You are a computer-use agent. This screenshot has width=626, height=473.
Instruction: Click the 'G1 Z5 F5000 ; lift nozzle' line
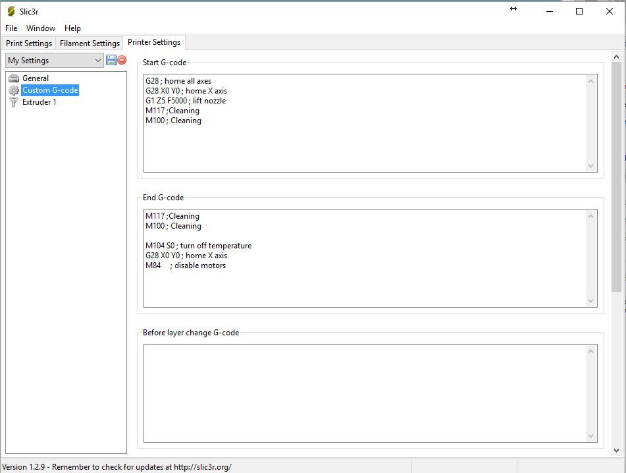(186, 101)
